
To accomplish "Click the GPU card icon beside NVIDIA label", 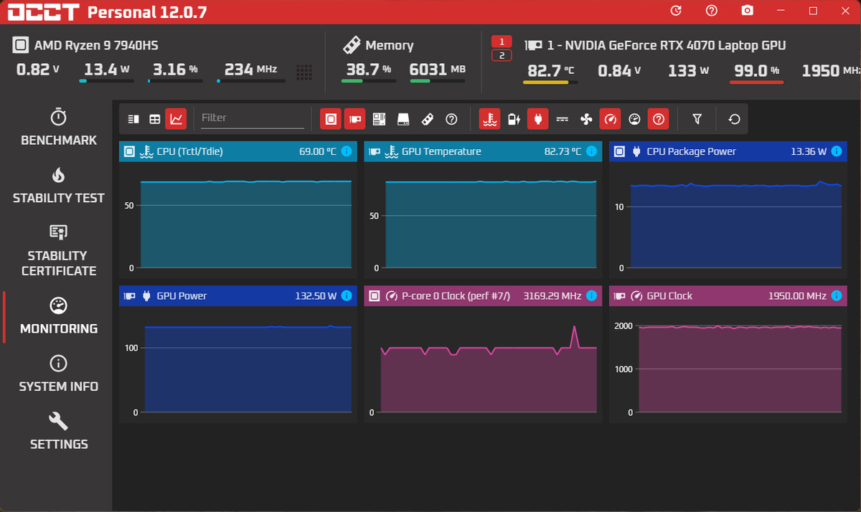I will 533,45.
